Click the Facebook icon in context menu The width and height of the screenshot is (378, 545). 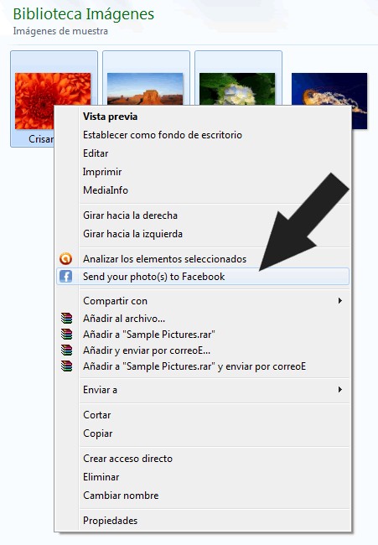(65, 277)
